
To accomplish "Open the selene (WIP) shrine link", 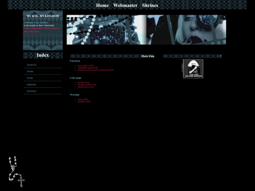I will point(83,100).
